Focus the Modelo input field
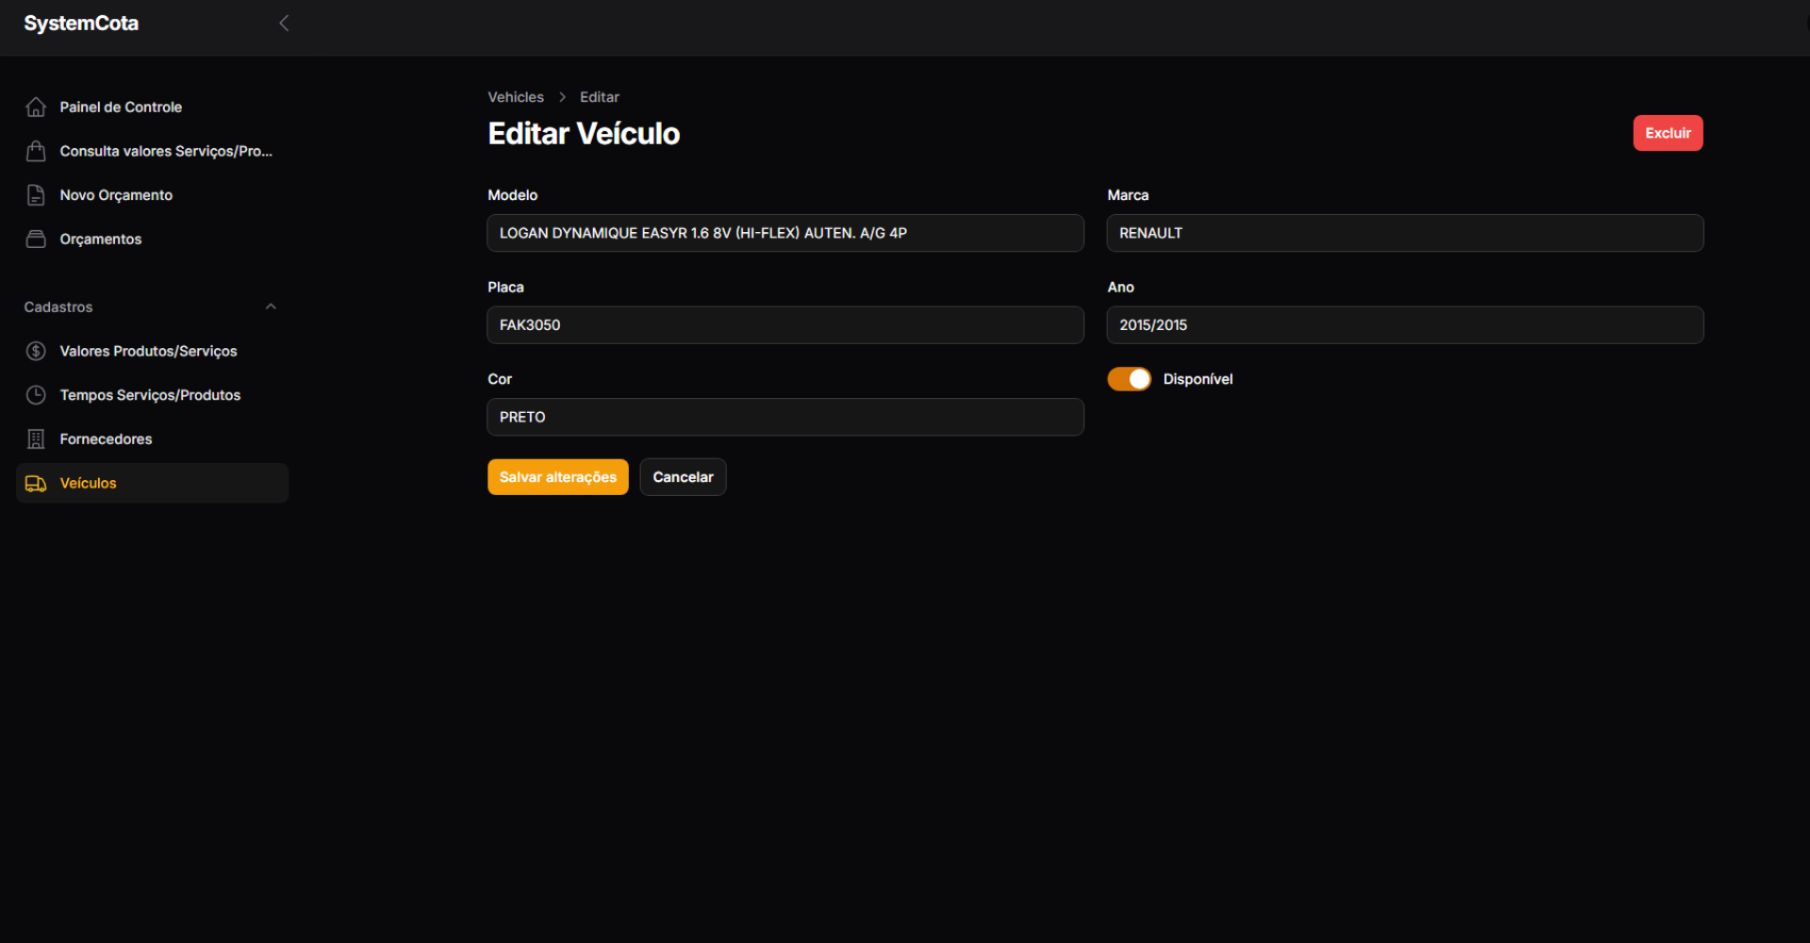The height and width of the screenshot is (943, 1810). [x=785, y=233]
